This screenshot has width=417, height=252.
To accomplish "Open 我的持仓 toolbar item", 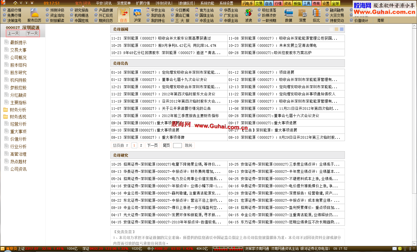I will (156, 21).
